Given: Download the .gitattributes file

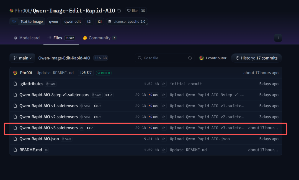Looking at the screenshot, I should (x=164, y=84).
